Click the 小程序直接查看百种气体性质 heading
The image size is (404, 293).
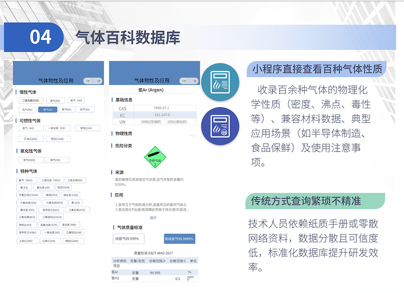pyautogui.click(x=317, y=69)
